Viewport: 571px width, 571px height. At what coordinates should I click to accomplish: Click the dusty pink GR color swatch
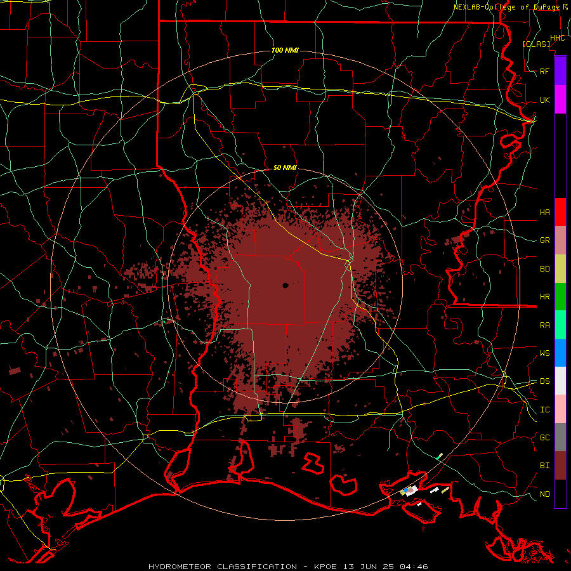[560, 240]
